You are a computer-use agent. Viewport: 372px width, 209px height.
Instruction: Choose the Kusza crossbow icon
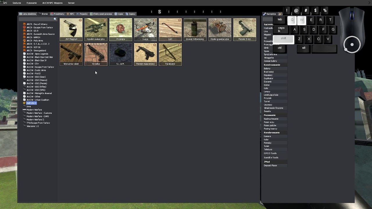pos(145,30)
